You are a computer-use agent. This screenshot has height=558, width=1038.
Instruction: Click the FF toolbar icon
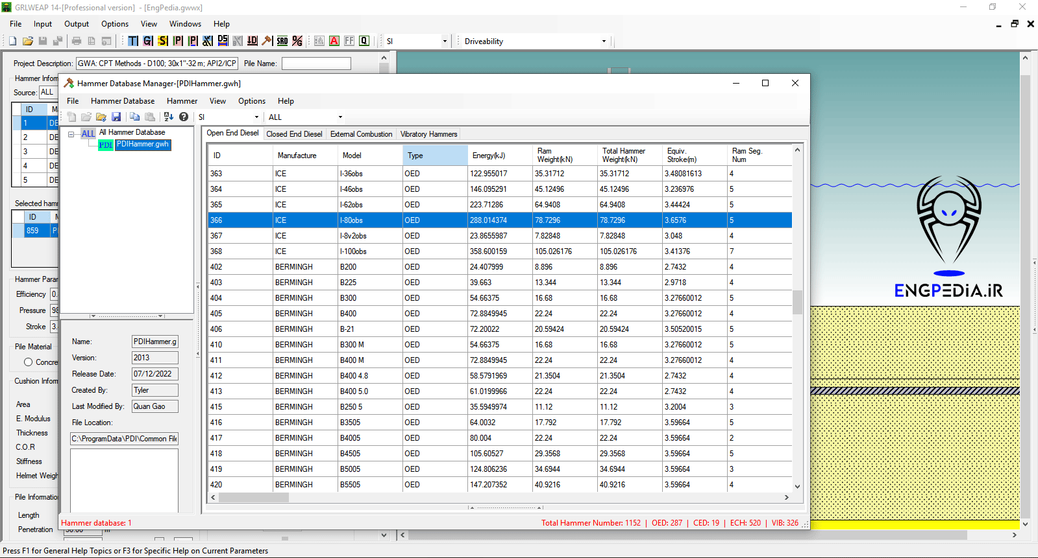pos(349,41)
